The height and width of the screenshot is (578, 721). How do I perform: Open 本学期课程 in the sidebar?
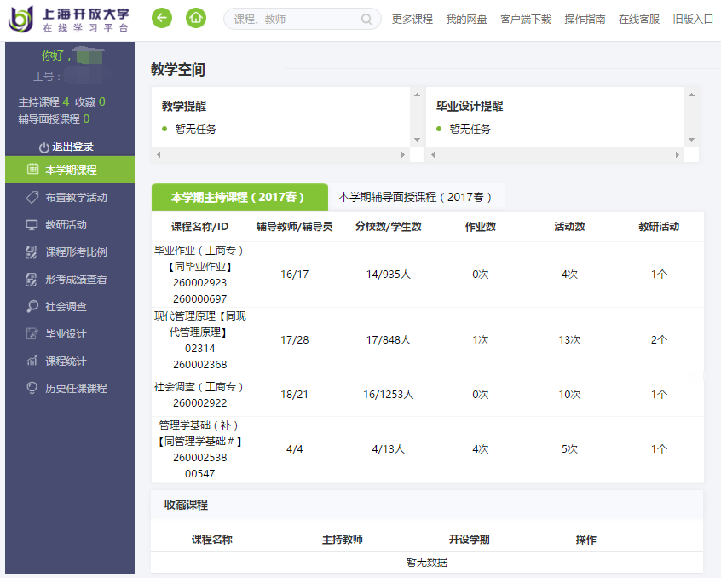tap(70, 170)
